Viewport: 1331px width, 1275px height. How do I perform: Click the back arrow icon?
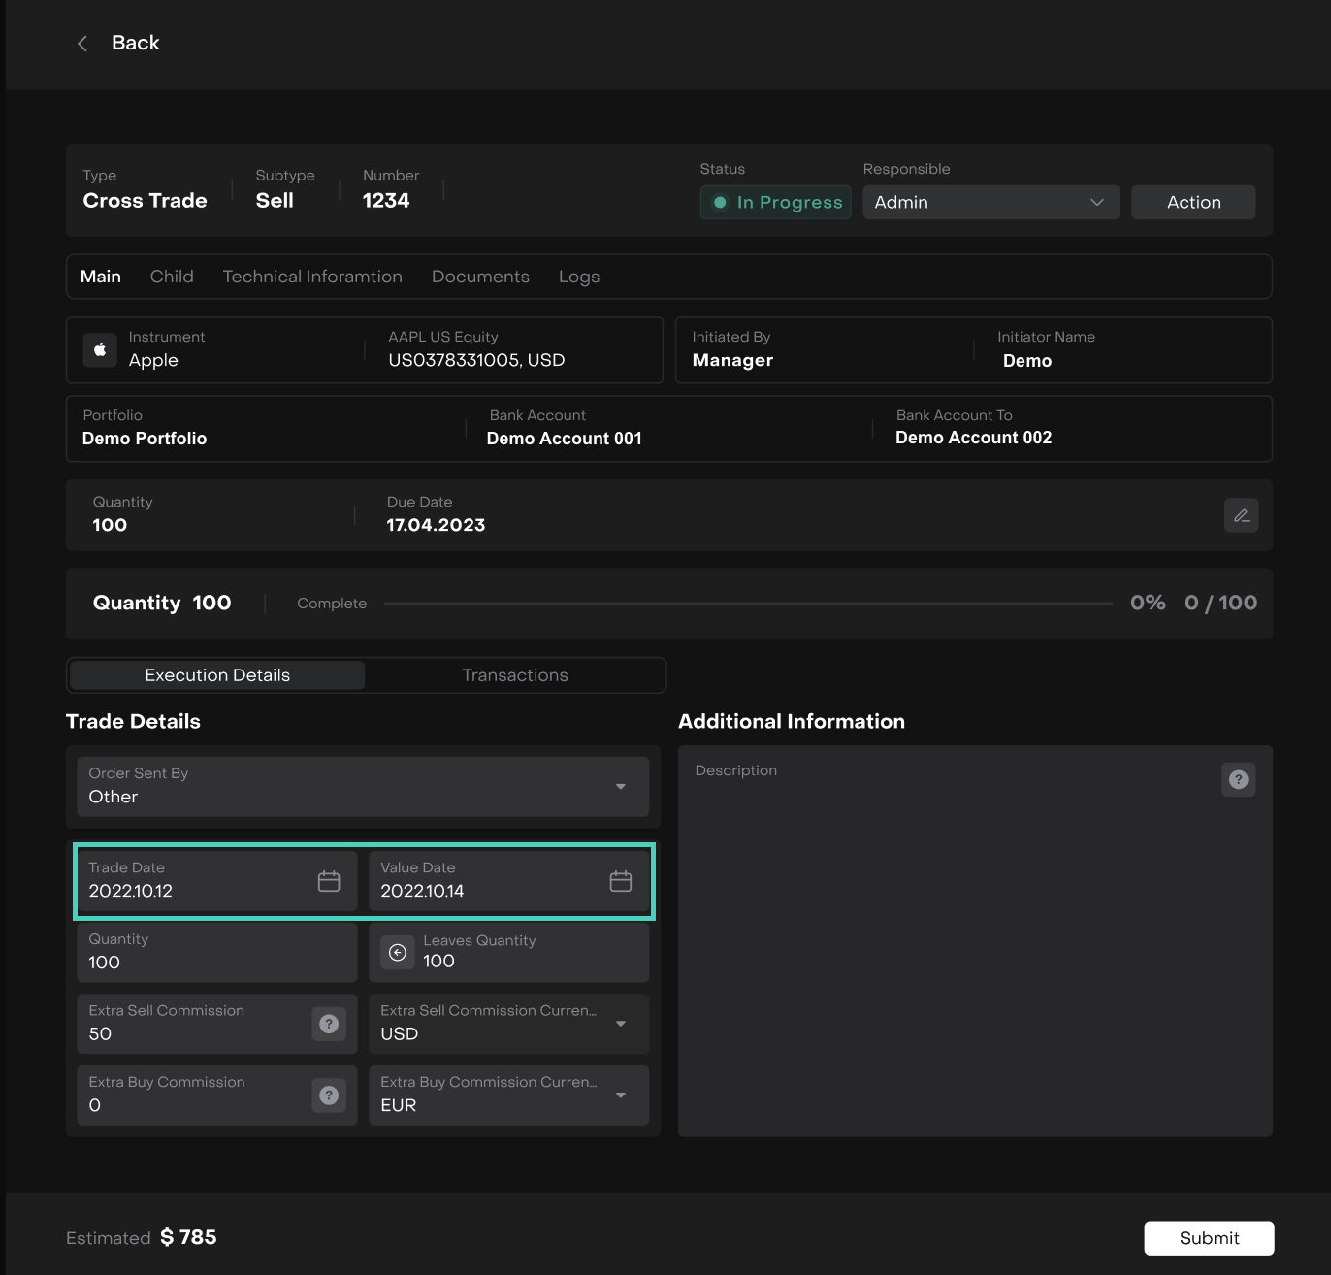(x=82, y=44)
